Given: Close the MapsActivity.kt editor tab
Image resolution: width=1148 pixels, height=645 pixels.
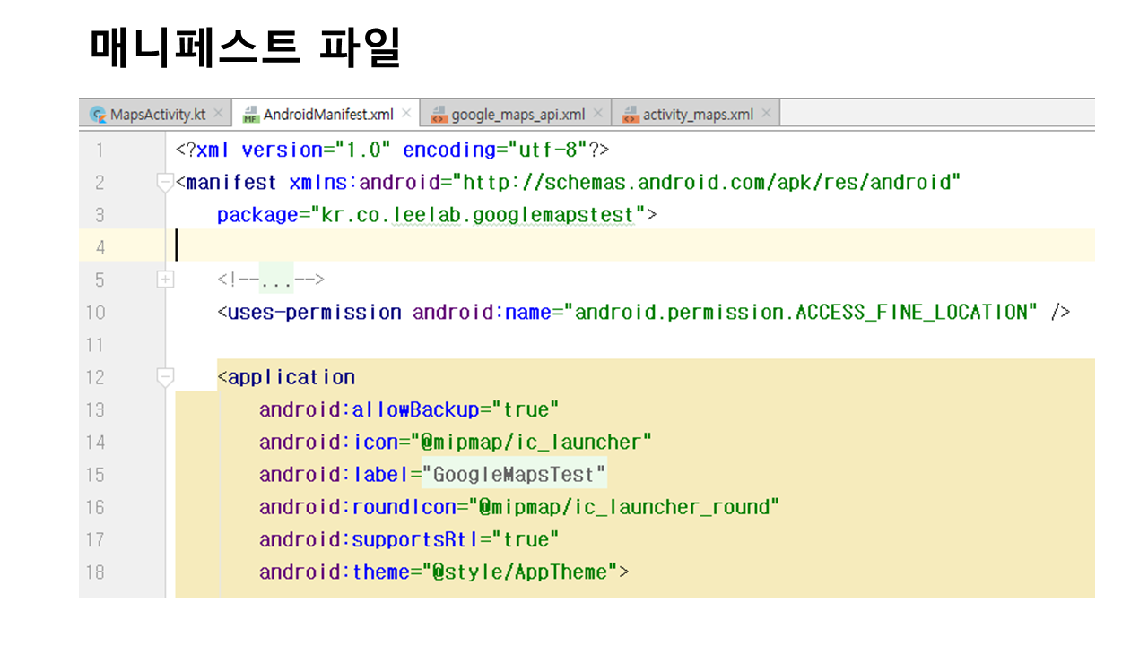Looking at the screenshot, I should click(x=218, y=114).
